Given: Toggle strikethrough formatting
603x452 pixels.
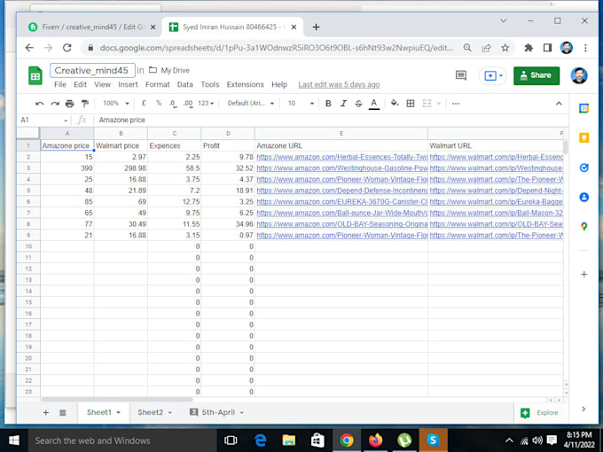Looking at the screenshot, I should point(358,103).
